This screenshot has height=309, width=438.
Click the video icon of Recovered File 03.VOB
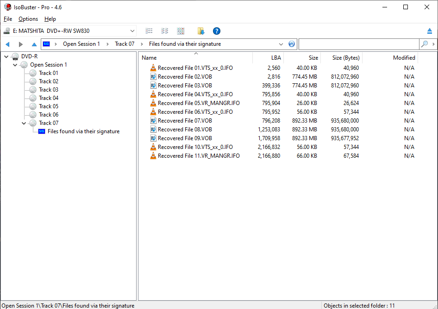point(153,85)
